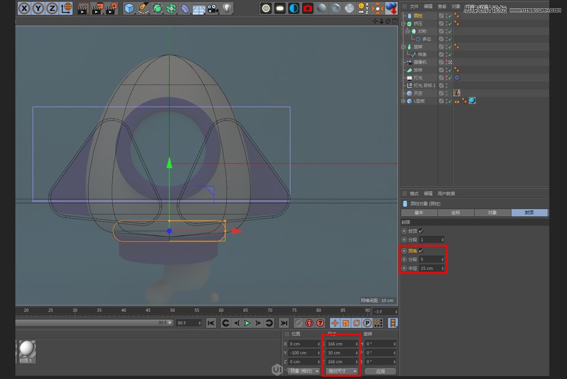Collapse the 对称 hierarchy in the object manager
Screen dimensions: 567x379
[408, 31]
